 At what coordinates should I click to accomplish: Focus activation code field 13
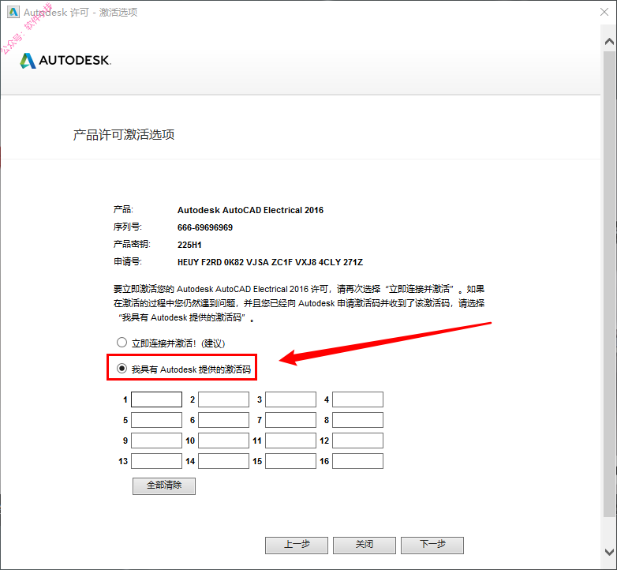coord(156,461)
